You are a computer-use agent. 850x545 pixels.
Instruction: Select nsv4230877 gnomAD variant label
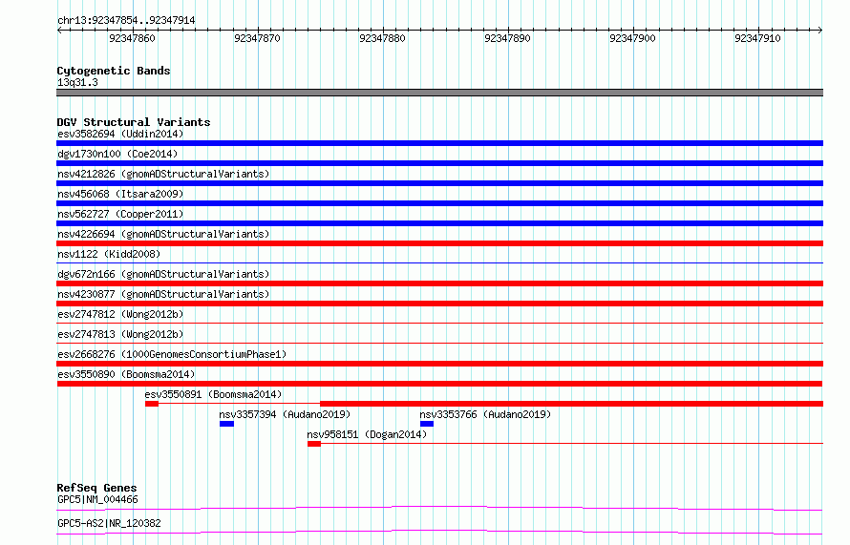click(163, 294)
